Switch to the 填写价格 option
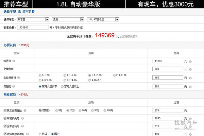Screen dimensions: 204x136 [x=28, y=12]
